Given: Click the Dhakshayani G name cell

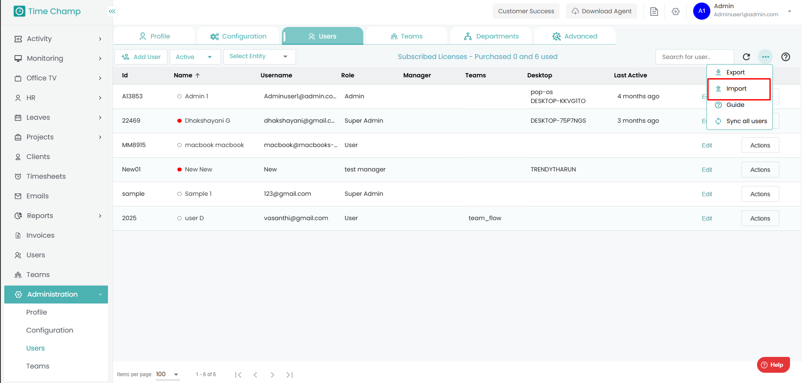Looking at the screenshot, I should (x=207, y=121).
